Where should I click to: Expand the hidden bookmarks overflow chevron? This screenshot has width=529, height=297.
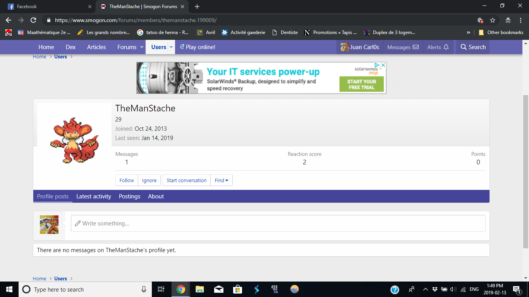point(469,32)
